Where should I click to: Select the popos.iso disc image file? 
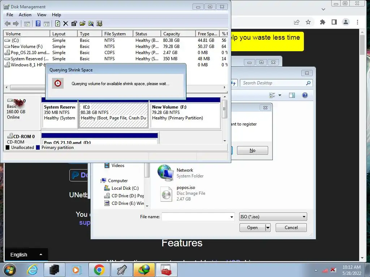click(x=183, y=193)
